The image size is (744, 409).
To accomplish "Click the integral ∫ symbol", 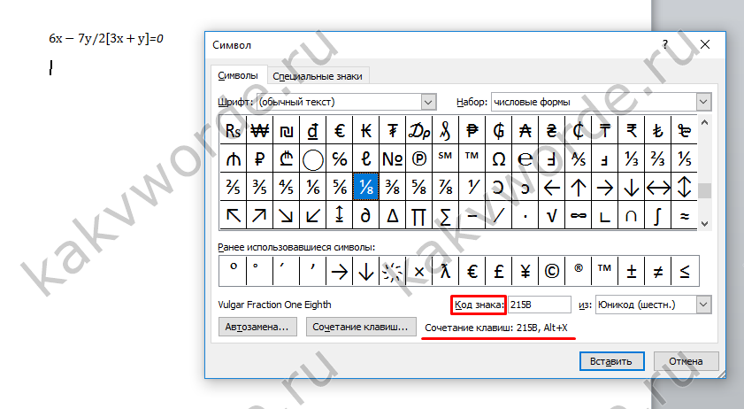I will tap(658, 214).
